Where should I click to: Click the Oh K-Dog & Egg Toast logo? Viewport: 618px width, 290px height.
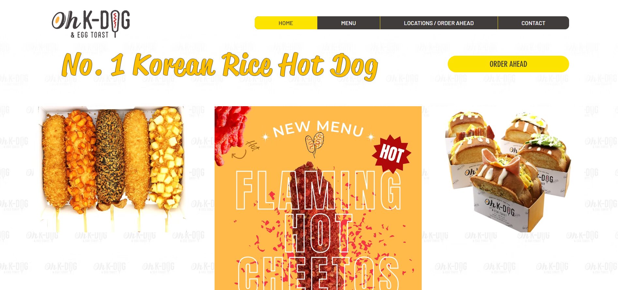click(x=91, y=24)
